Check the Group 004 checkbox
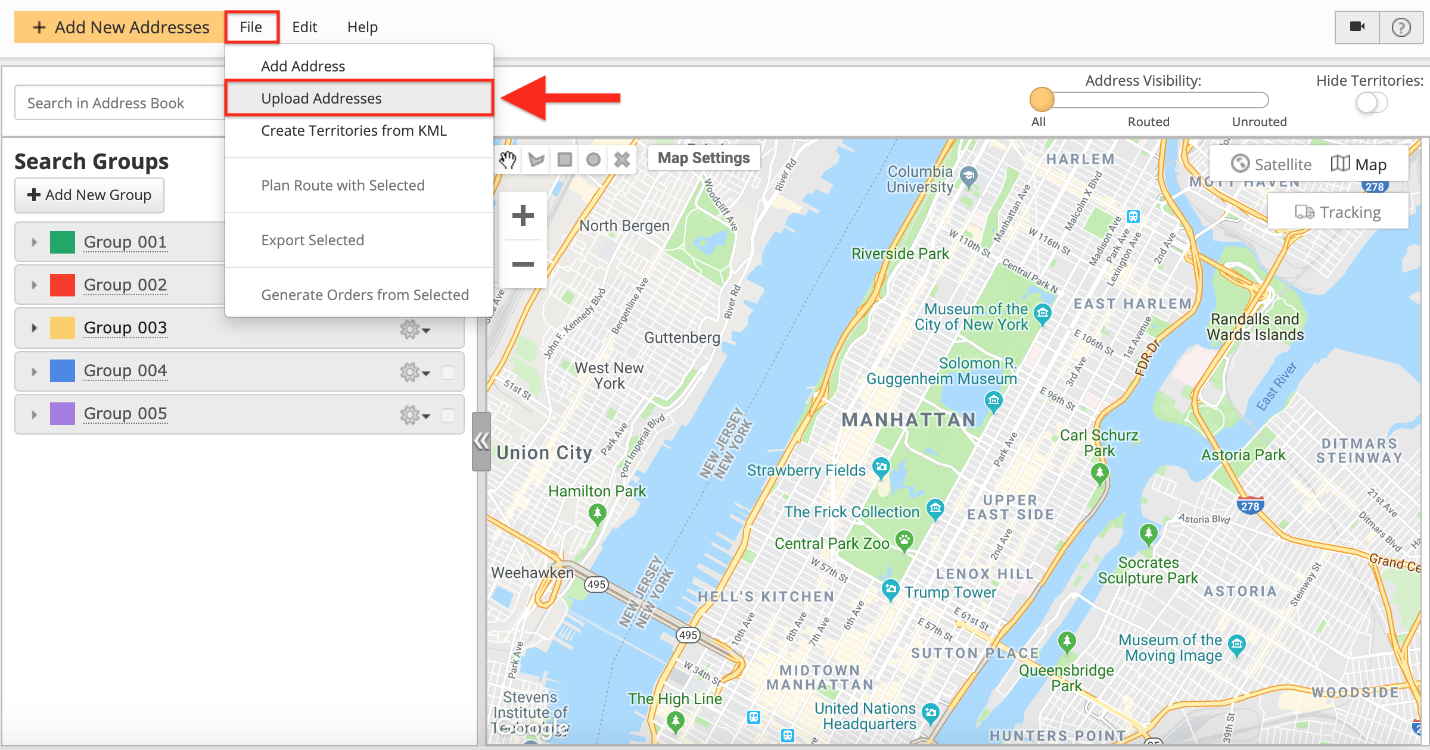This screenshot has height=750, width=1430. [447, 372]
